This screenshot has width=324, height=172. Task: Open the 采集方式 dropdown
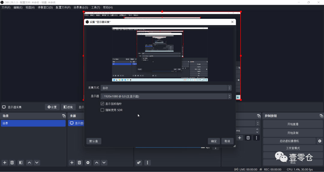coord(166,88)
